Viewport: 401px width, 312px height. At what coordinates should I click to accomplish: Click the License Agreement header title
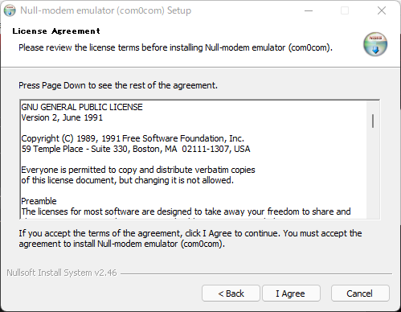point(56,31)
